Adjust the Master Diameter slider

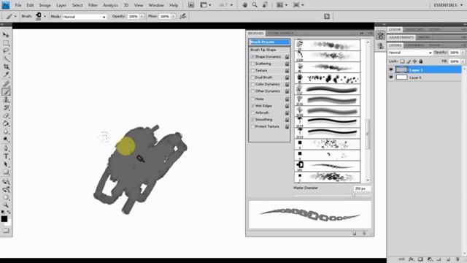pyautogui.click(x=353, y=194)
